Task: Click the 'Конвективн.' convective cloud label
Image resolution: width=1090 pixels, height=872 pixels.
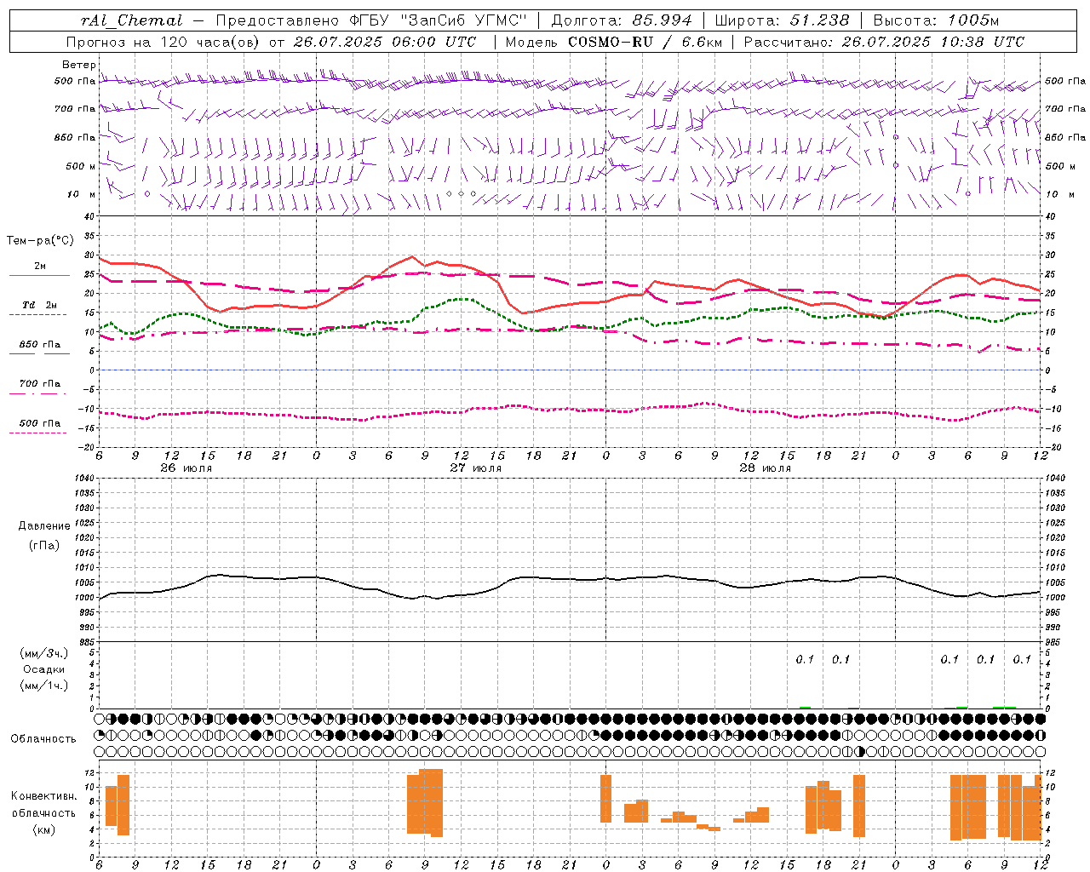Action: 44,796
